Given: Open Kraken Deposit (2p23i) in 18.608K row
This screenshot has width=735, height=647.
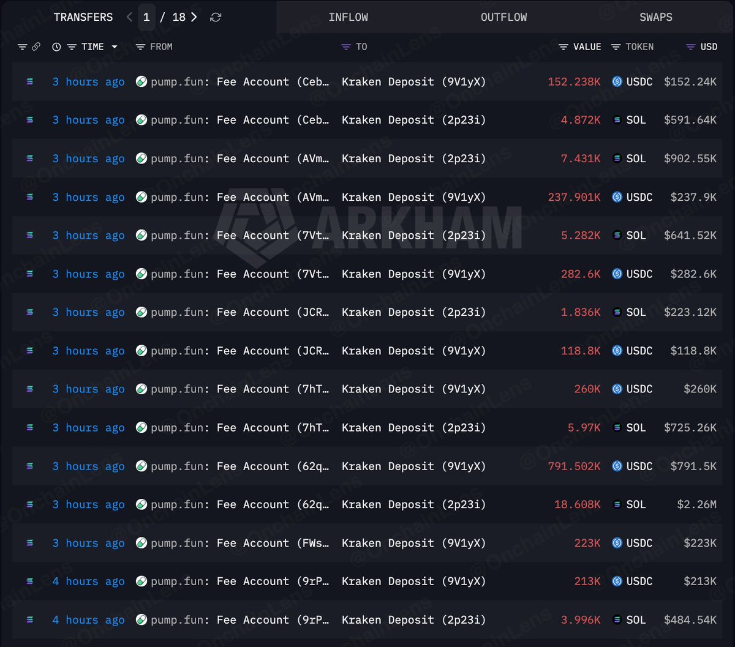Looking at the screenshot, I should (414, 504).
